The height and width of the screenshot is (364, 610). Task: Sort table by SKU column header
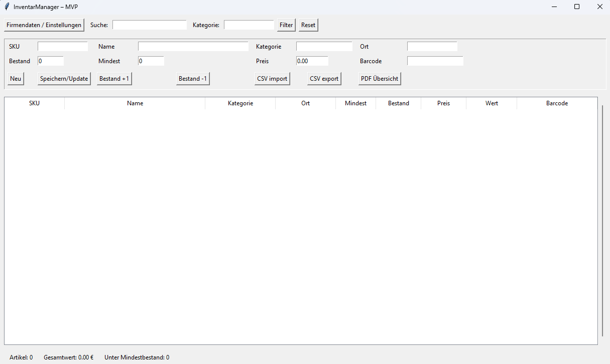click(x=34, y=103)
